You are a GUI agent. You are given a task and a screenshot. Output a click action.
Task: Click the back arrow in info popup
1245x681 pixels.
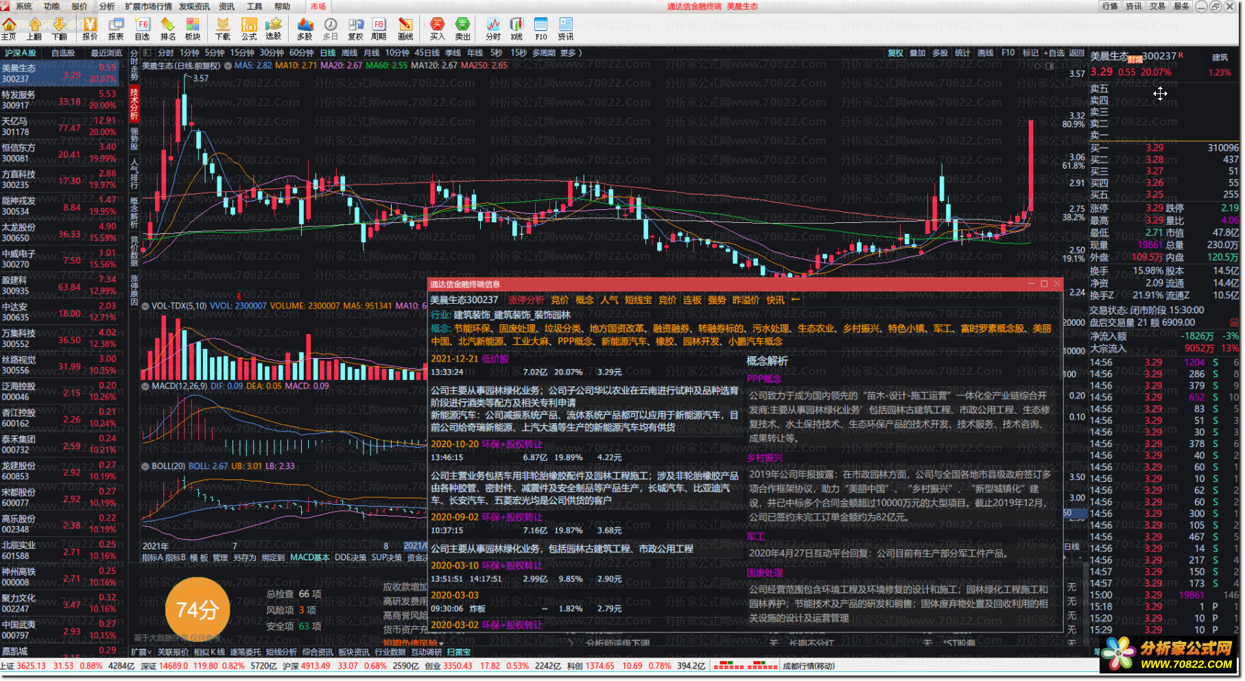[795, 300]
